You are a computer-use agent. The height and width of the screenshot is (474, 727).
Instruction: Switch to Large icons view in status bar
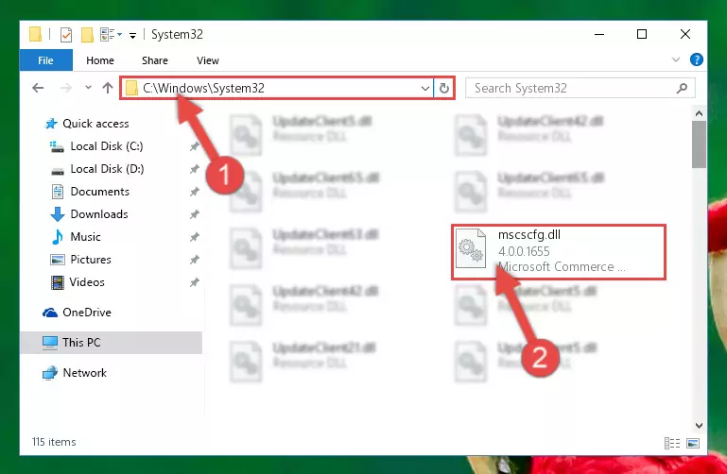click(x=693, y=444)
